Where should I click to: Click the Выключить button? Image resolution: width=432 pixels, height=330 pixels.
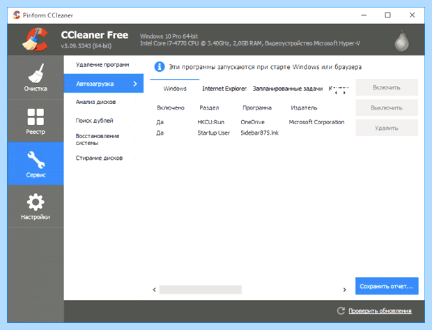click(x=387, y=108)
